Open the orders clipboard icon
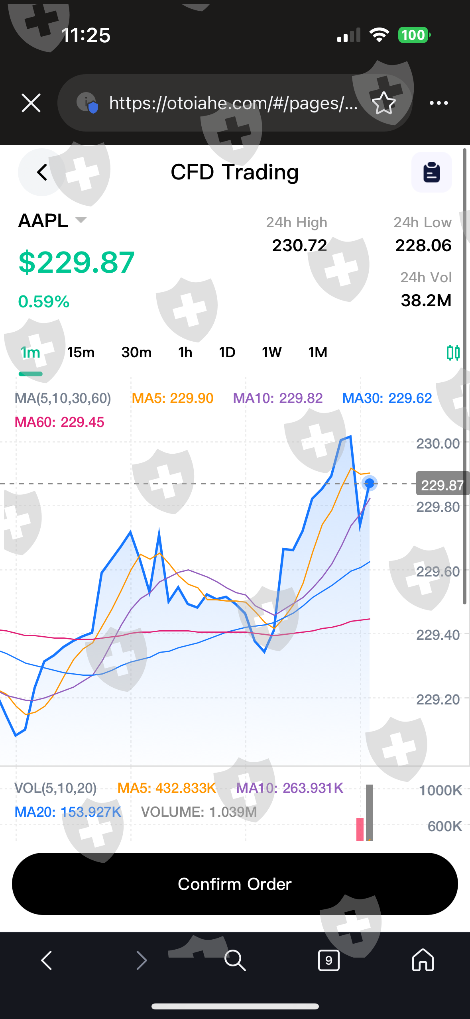Screen dimensions: 470x1019 coord(431,172)
